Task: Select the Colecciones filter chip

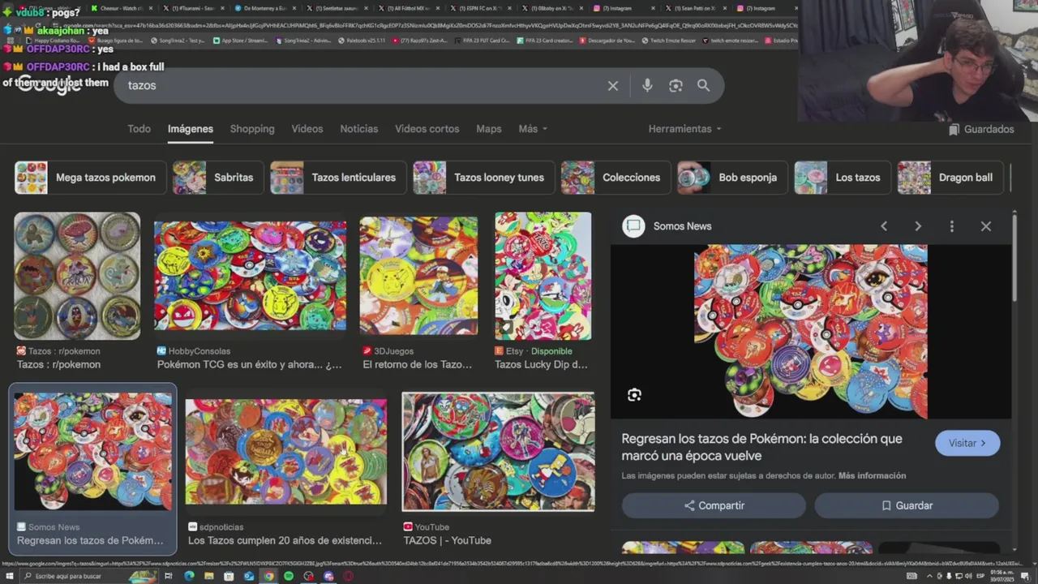Action: point(616,178)
